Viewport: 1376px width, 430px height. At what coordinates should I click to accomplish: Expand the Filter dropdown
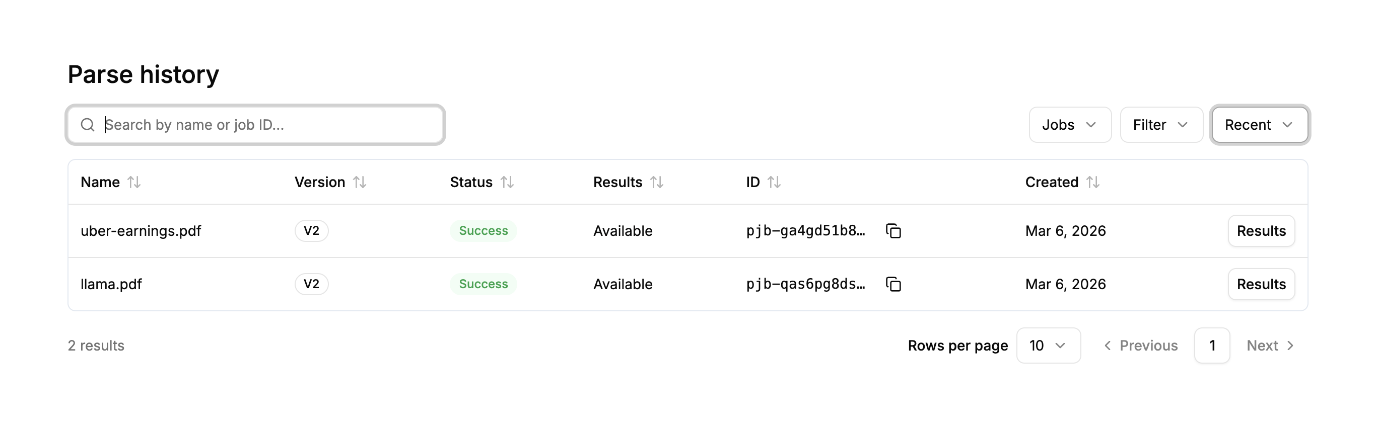coord(1161,125)
